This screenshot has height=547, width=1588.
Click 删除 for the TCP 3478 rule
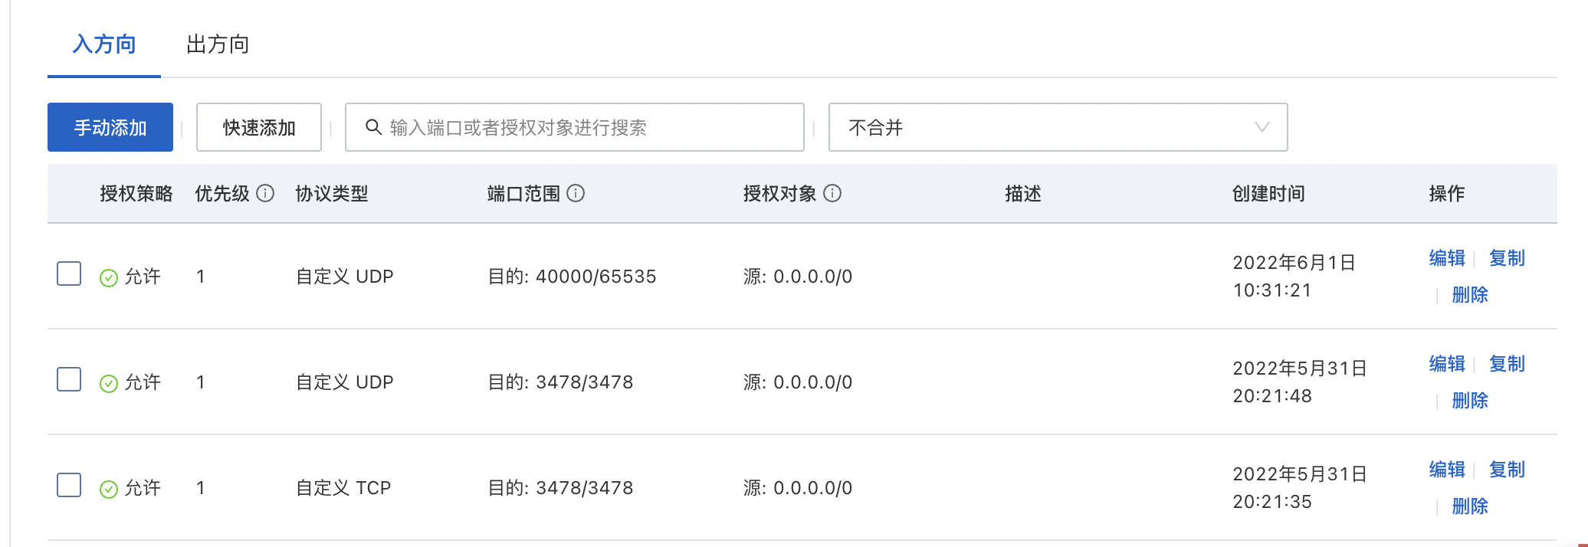[1470, 506]
